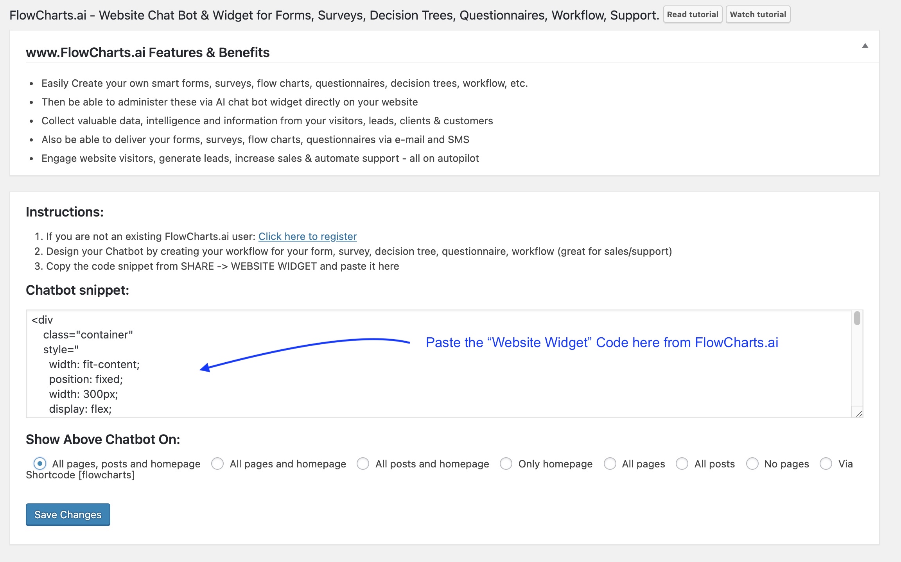This screenshot has width=901, height=562.
Task: Click the '<div' opening tag line
Action: click(42, 320)
